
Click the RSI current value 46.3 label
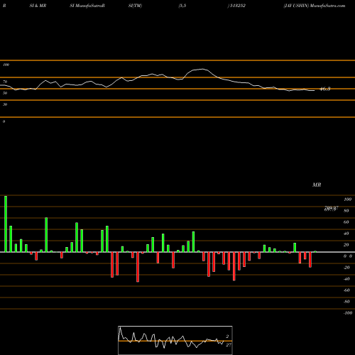[325, 89]
